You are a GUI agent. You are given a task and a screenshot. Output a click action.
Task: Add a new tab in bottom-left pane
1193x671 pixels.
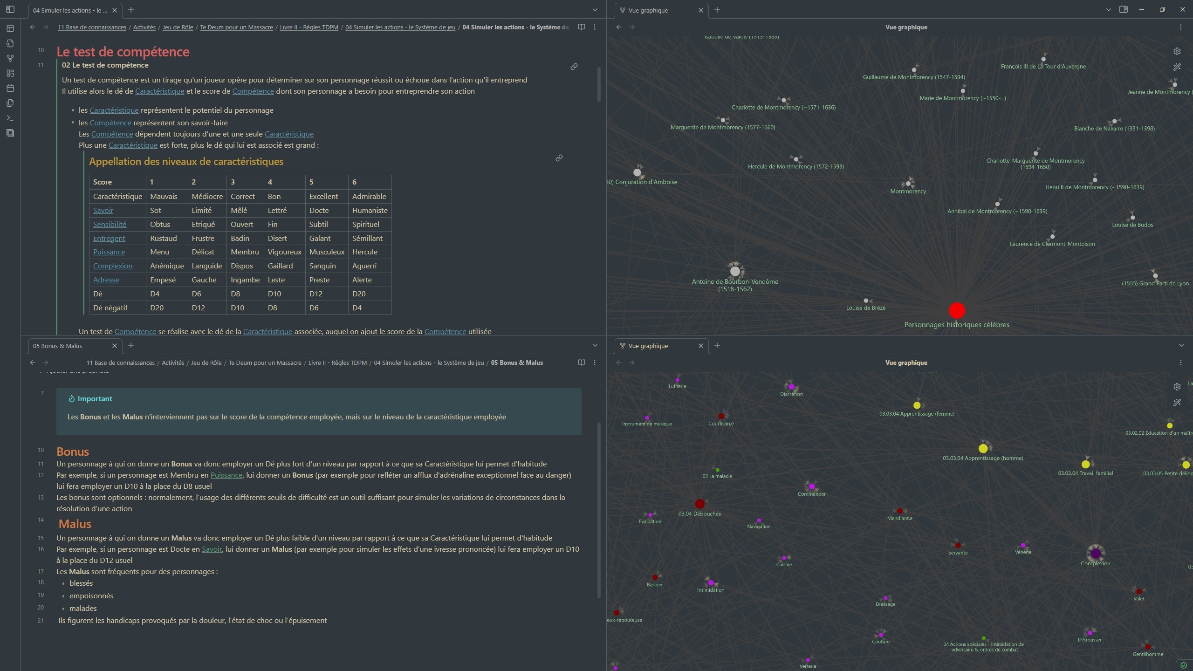click(131, 345)
